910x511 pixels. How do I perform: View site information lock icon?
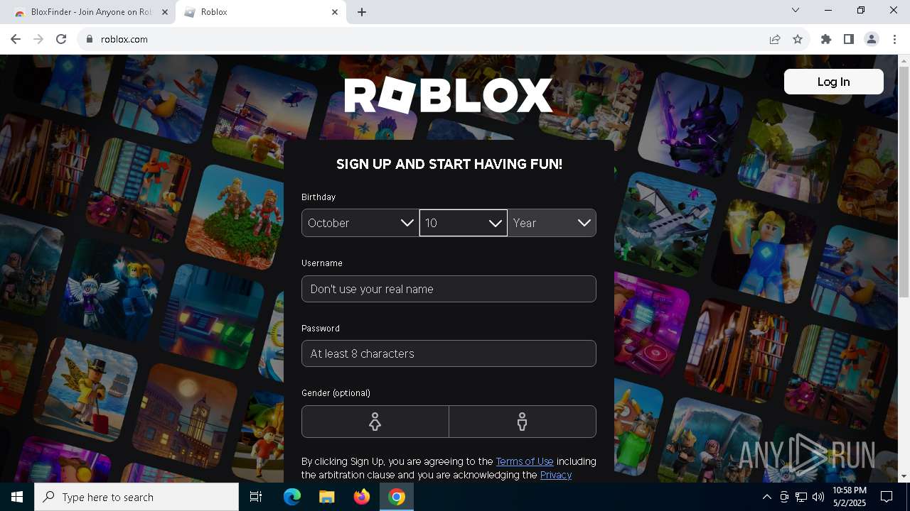click(x=89, y=39)
